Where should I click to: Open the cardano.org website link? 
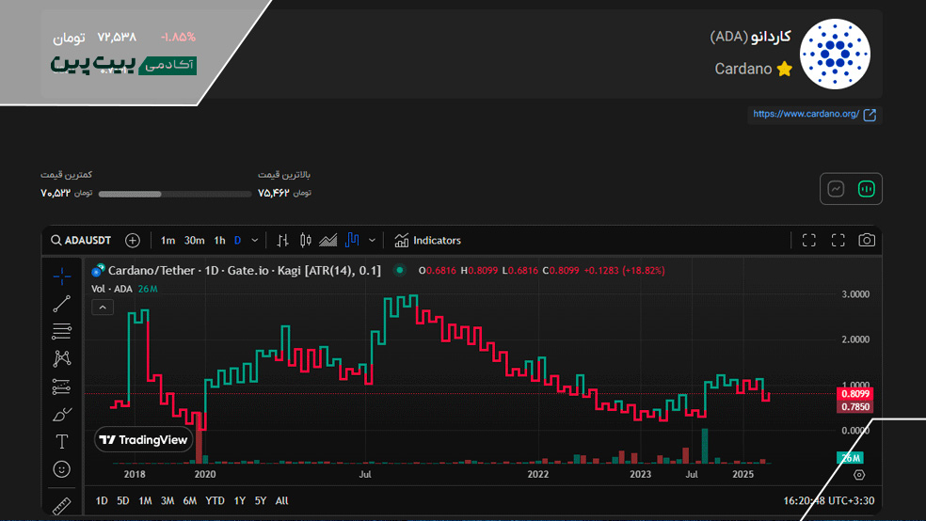814,115
